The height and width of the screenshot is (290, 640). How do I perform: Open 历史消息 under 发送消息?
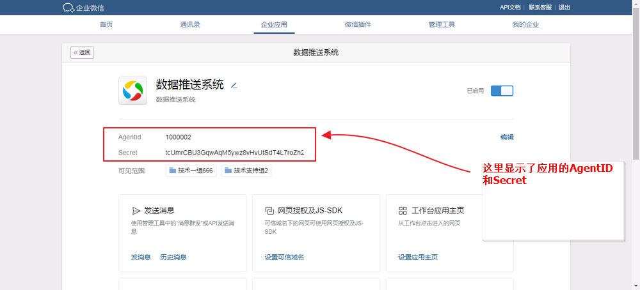[173, 257]
